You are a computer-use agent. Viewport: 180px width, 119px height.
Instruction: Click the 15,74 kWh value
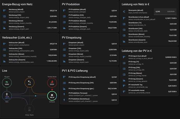[x=113, y=61]
